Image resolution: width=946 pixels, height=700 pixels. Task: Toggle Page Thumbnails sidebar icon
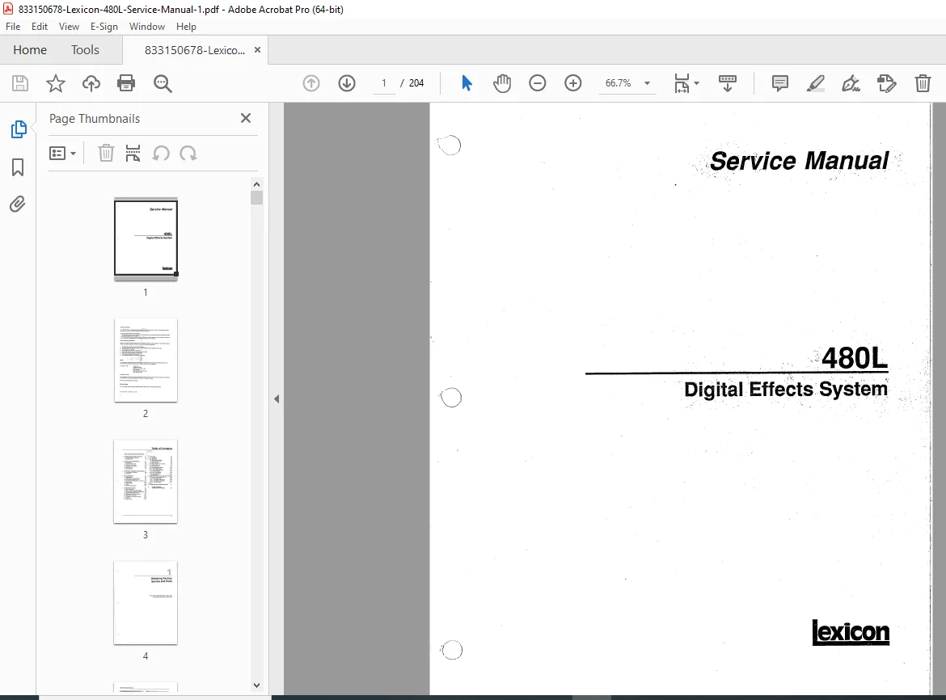[18, 129]
